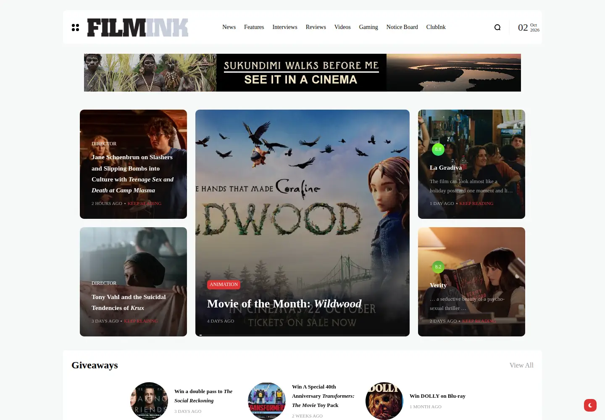Open the Transformers giveaway thumbnail
This screenshot has width=605, height=420.
click(267, 401)
